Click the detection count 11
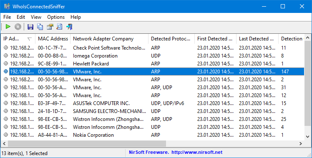This screenshot has height=158, width=312. coord(284,48)
